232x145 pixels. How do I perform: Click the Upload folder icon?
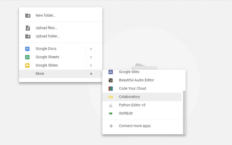28,36
